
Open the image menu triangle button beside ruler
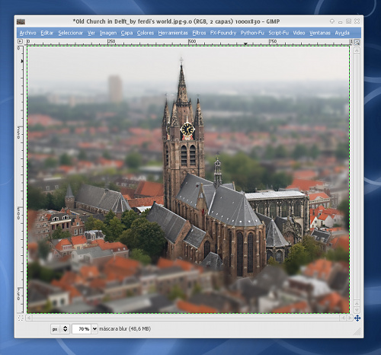pyautogui.click(x=20, y=41)
